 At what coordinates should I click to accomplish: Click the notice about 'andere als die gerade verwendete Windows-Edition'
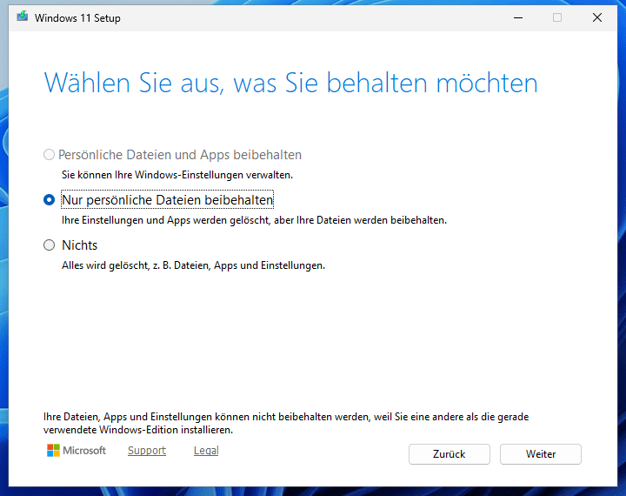[286, 423]
